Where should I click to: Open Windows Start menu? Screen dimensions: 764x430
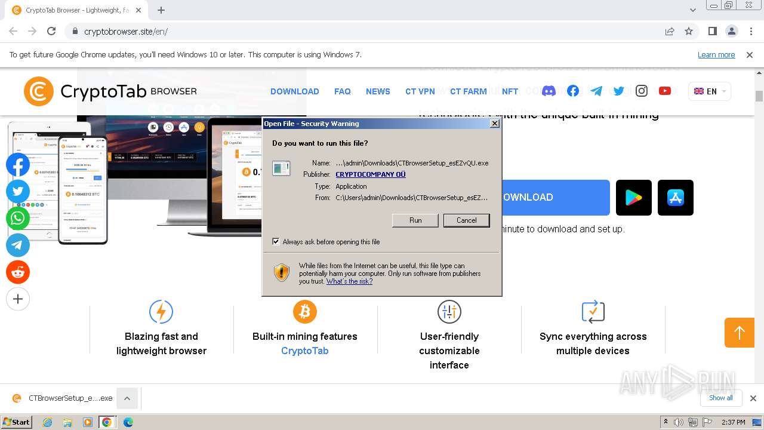click(17, 422)
